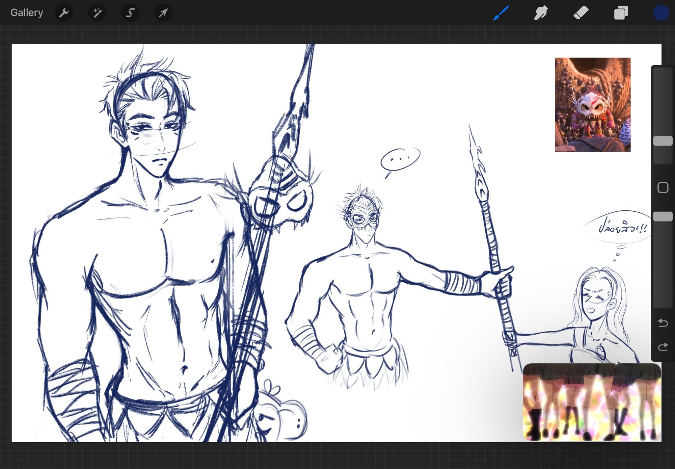Activate the Selection tool

(x=130, y=13)
